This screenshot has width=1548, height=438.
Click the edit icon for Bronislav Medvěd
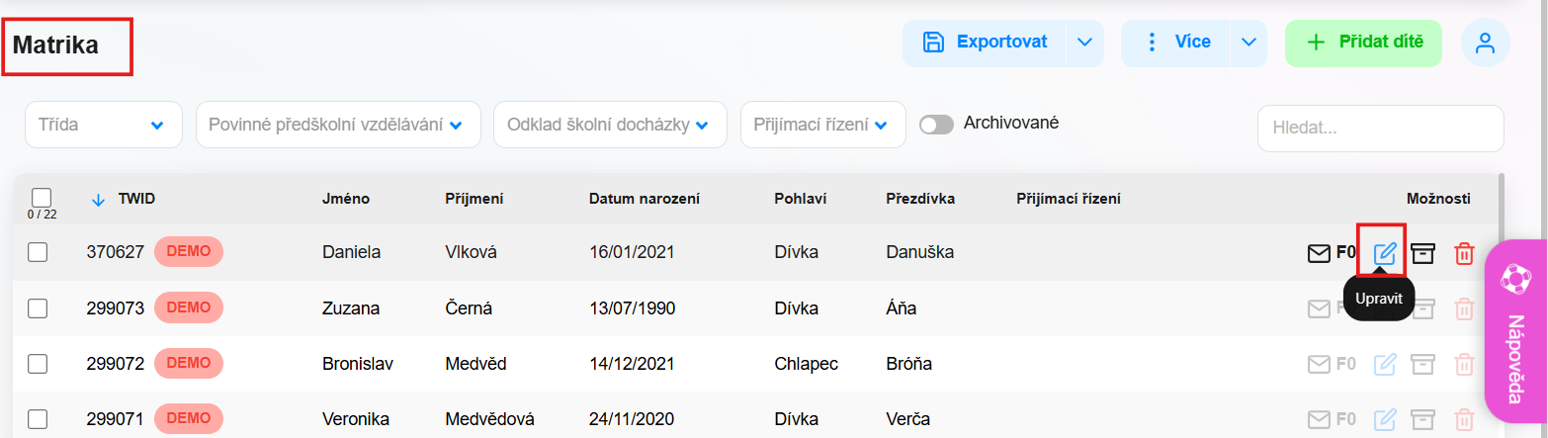point(1385,364)
